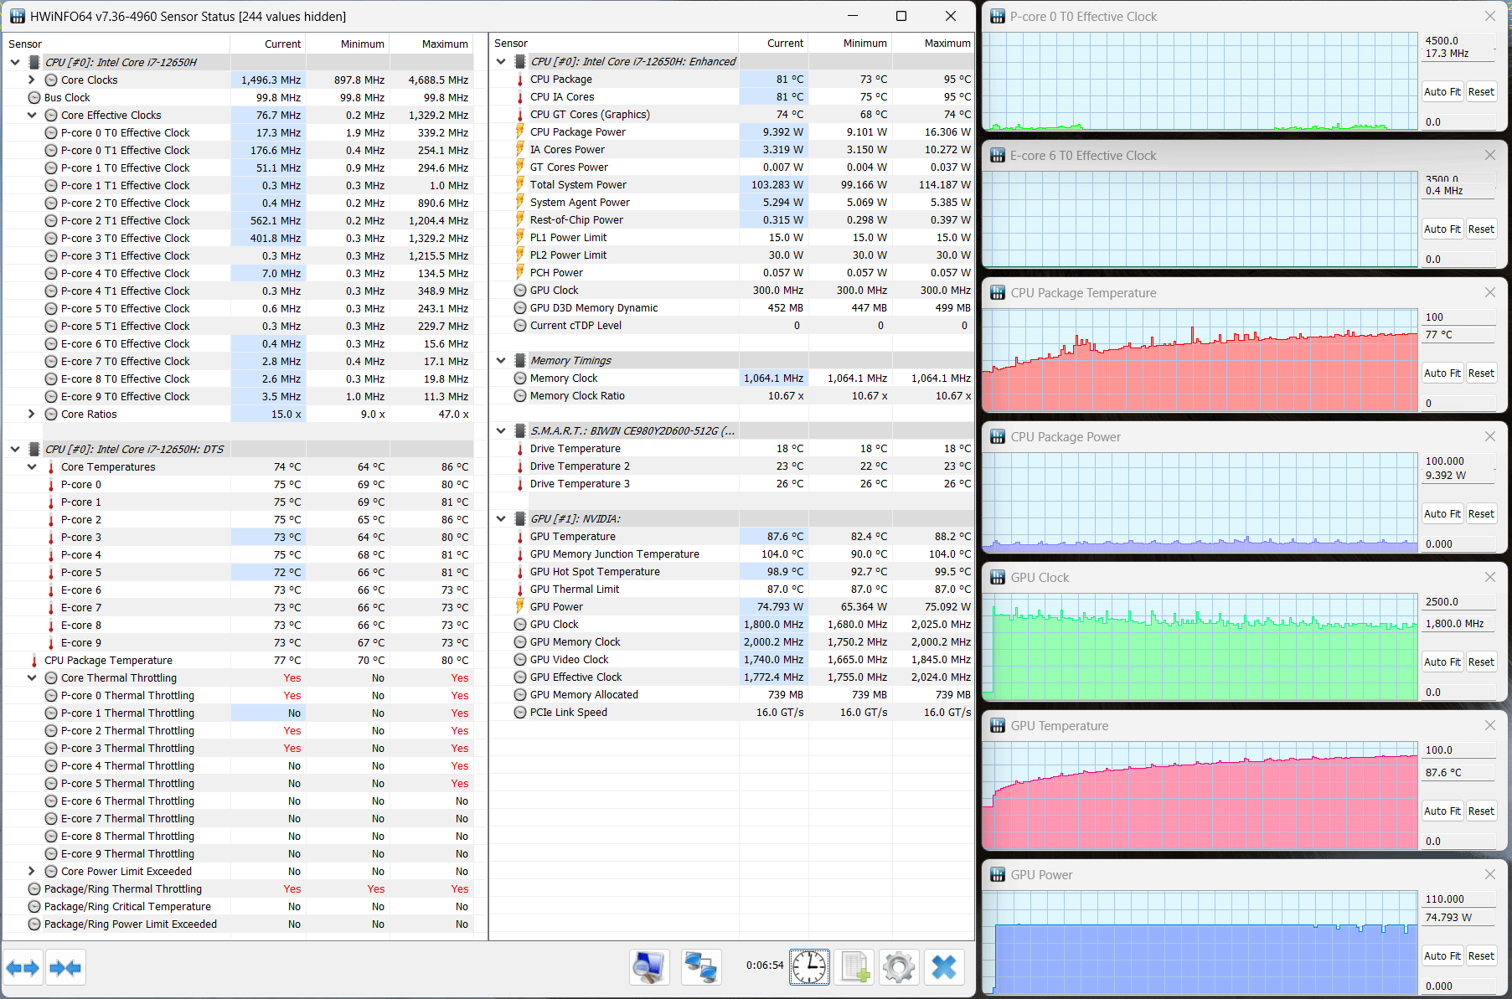Image resolution: width=1512 pixels, height=999 pixels.
Task: Expand the Core Clocks row
Action: click(x=32, y=80)
